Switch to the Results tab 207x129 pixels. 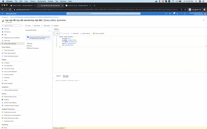click(58, 76)
